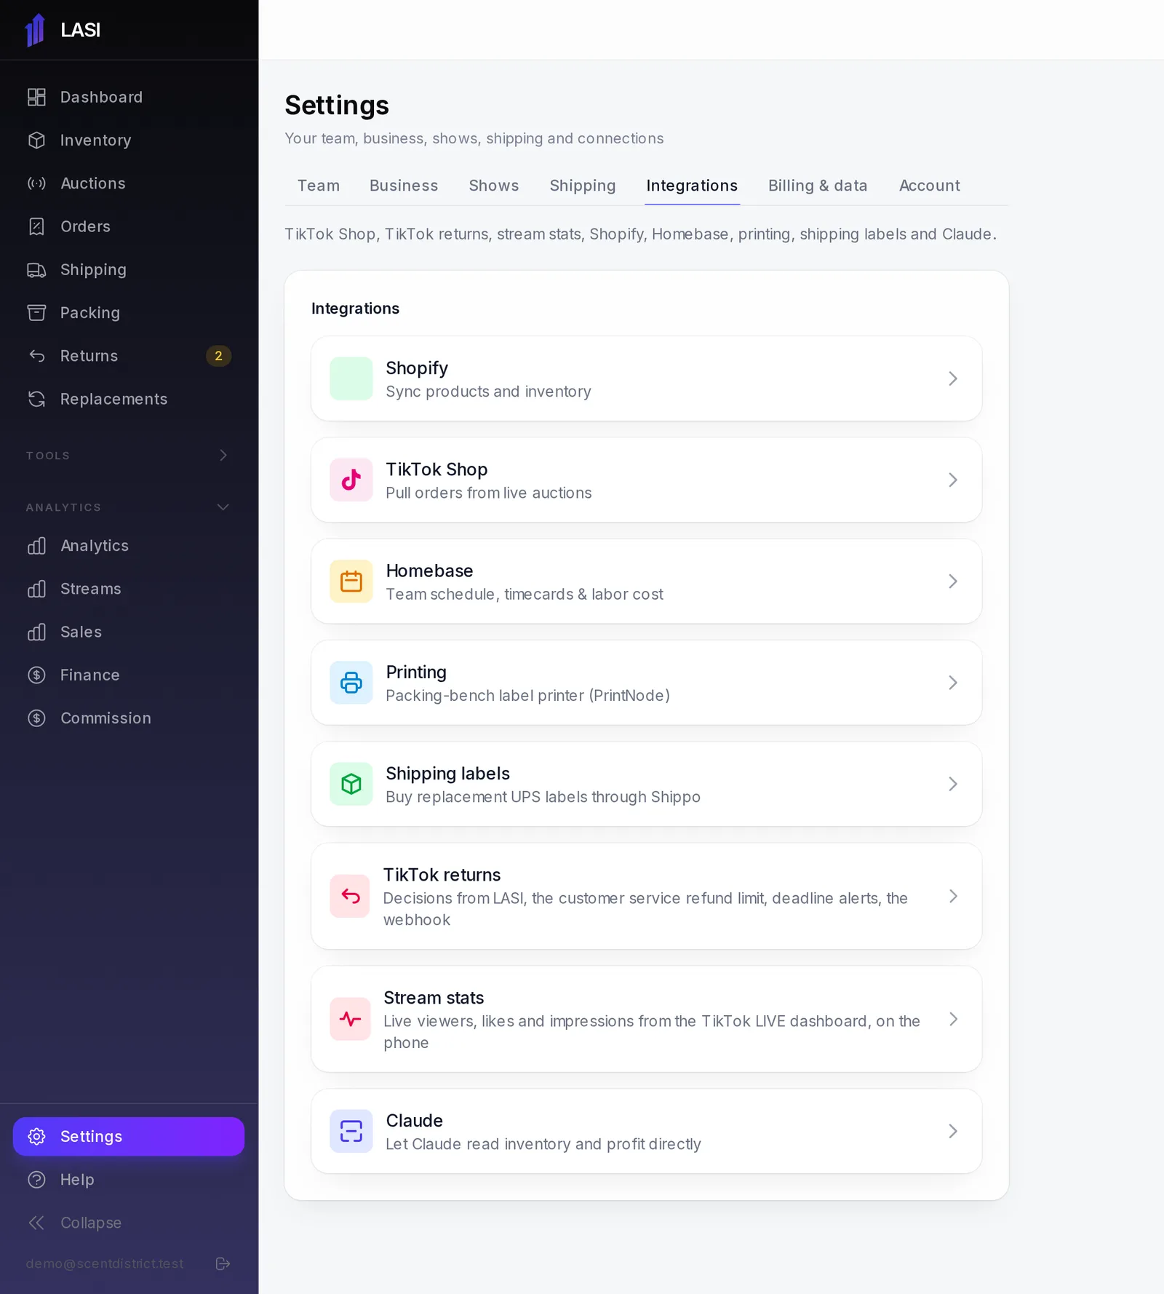The height and width of the screenshot is (1294, 1164).
Task: Switch to the Billing & data tab
Action: pyautogui.click(x=818, y=186)
